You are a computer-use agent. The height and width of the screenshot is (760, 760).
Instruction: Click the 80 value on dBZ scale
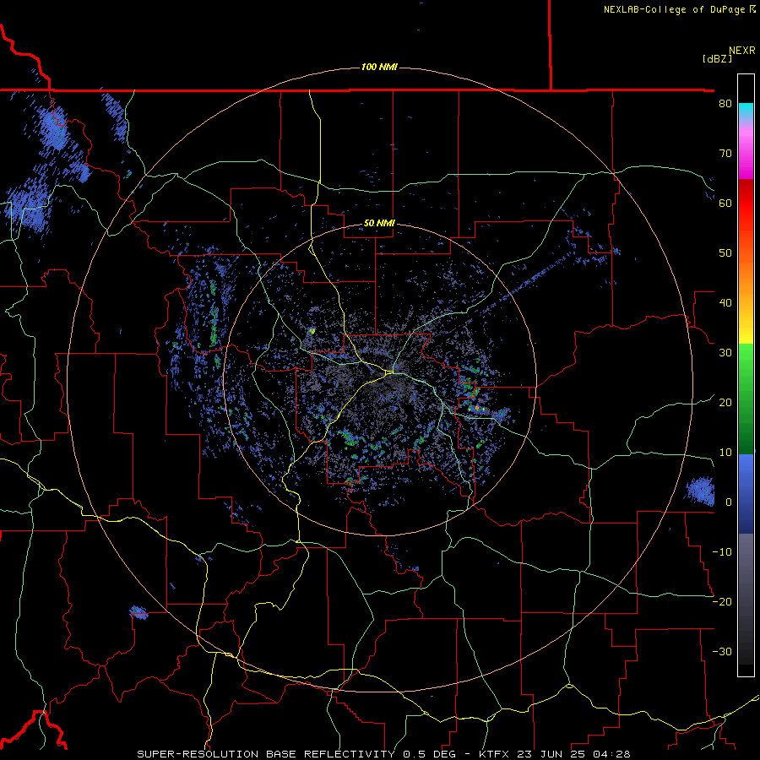point(725,104)
